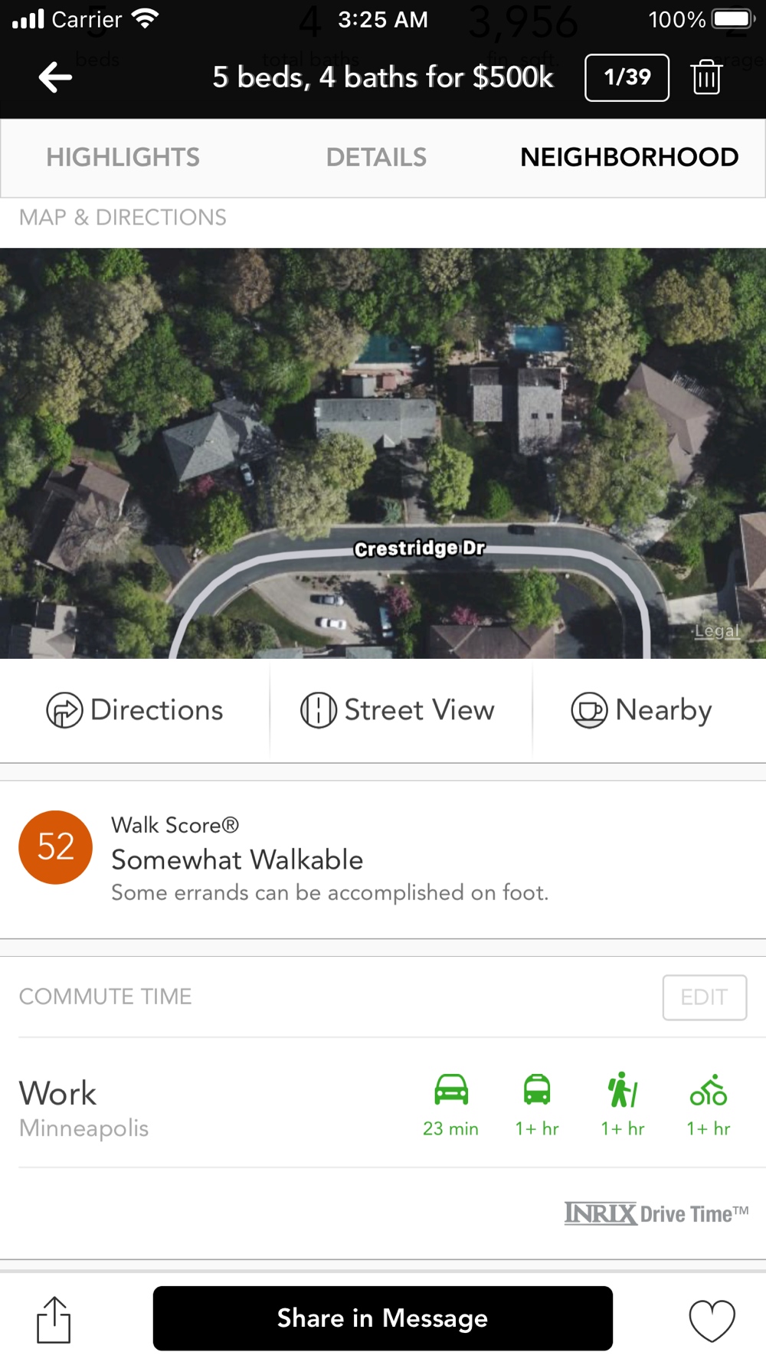This screenshot has width=766, height=1362.
Task: Tap Share in Message button
Action: coord(382,1318)
